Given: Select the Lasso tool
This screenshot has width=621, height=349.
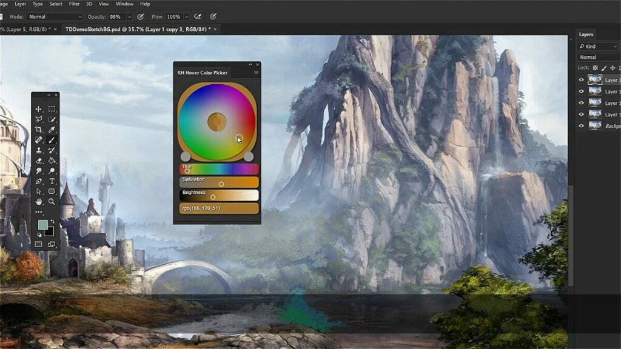Looking at the screenshot, I should (39, 119).
